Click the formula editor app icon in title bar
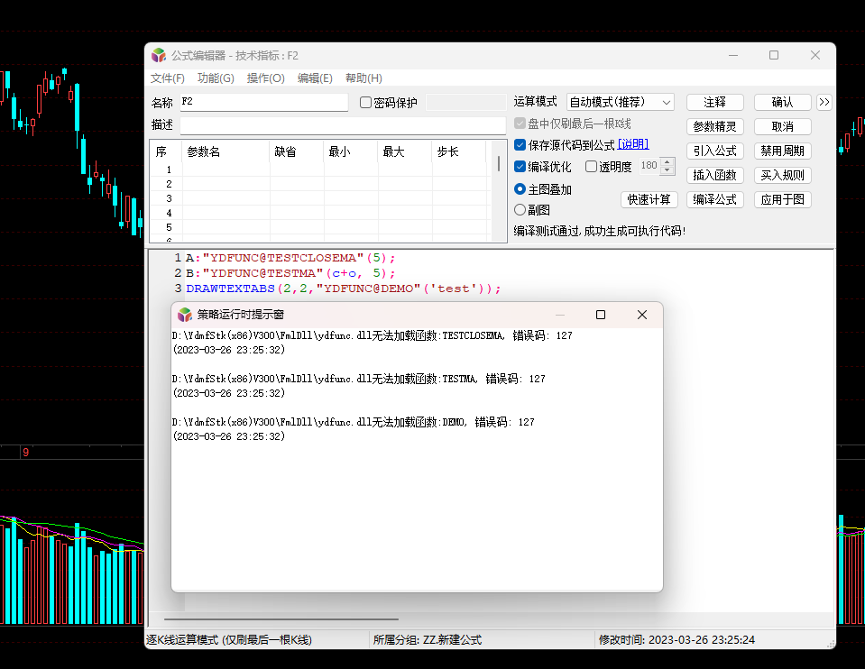Screen dimensions: 865x669 coord(159,55)
